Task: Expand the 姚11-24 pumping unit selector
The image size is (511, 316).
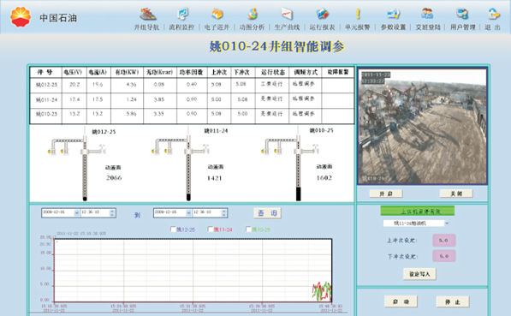Action: 447,224
